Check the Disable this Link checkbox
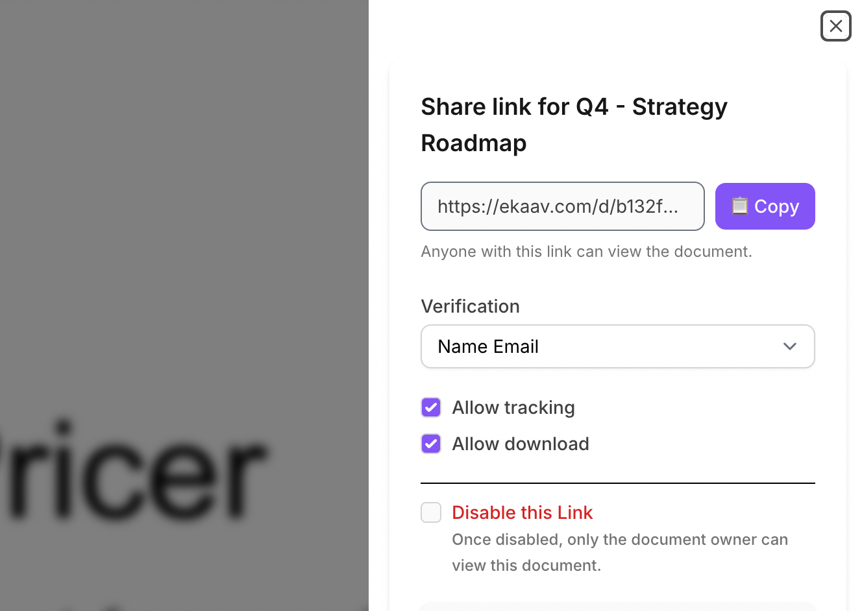Screen dimensions: 862x611 tap(431, 512)
